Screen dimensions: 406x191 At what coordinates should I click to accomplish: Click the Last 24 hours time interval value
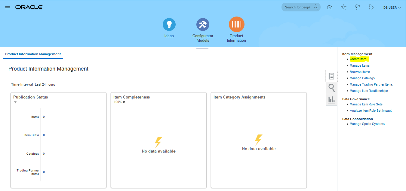(45, 84)
